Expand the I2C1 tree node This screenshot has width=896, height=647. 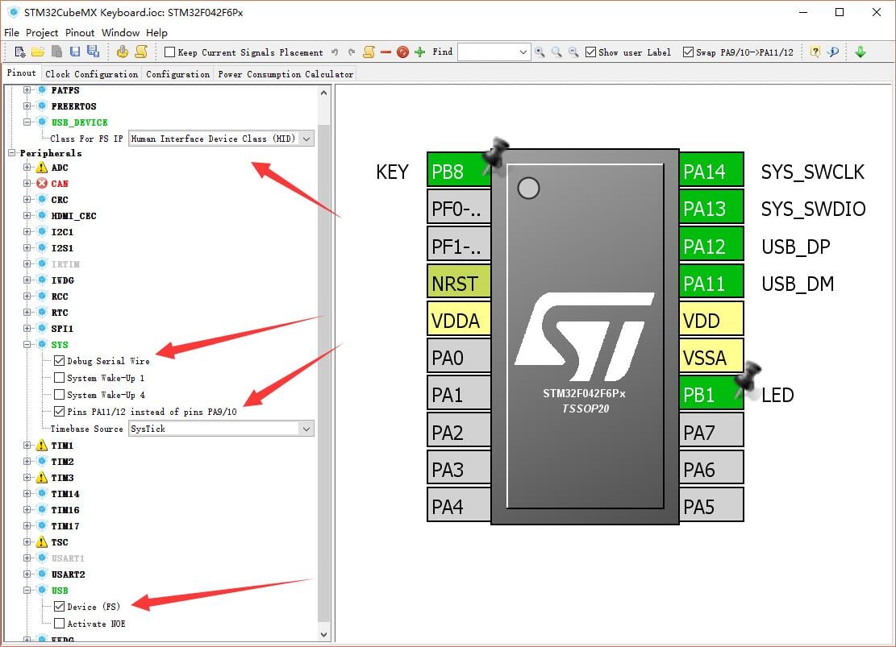[x=27, y=232]
